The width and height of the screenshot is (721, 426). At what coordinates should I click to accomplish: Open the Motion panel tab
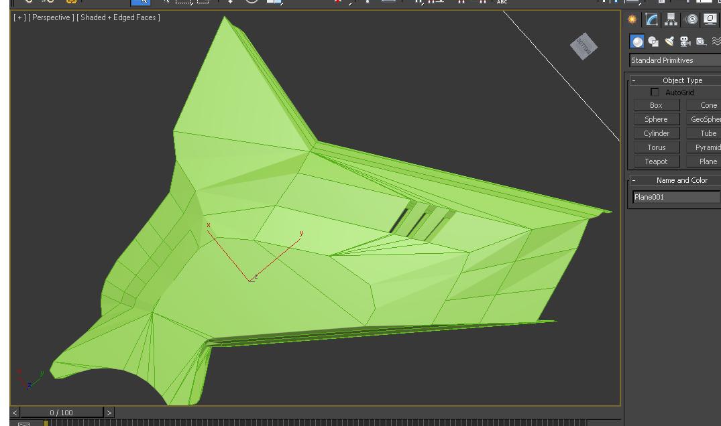click(x=691, y=20)
